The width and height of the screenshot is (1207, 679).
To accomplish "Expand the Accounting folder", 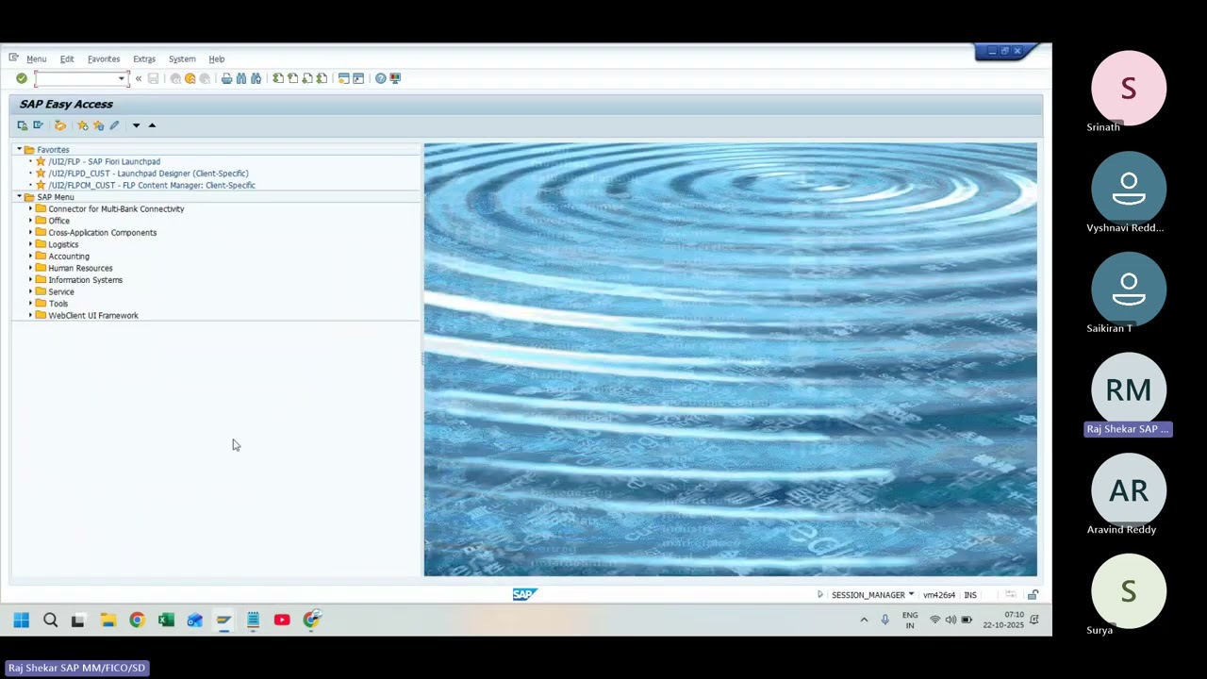I will click(30, 256).
